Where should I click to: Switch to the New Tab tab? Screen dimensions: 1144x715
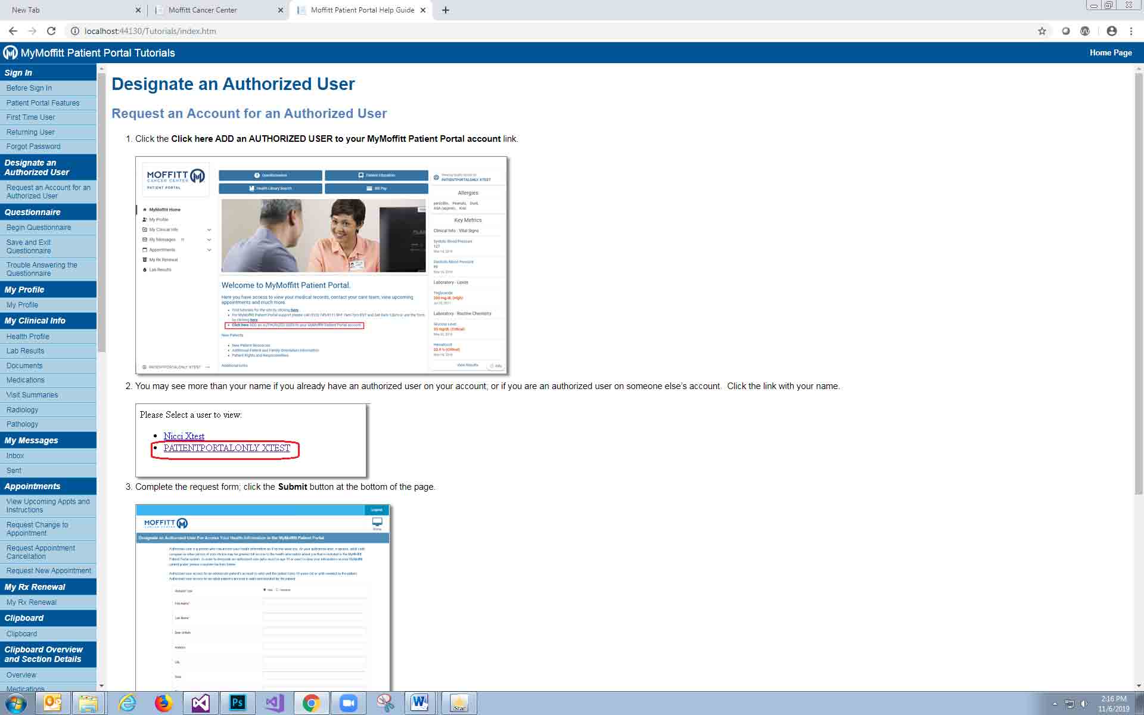tap(60, 10)
